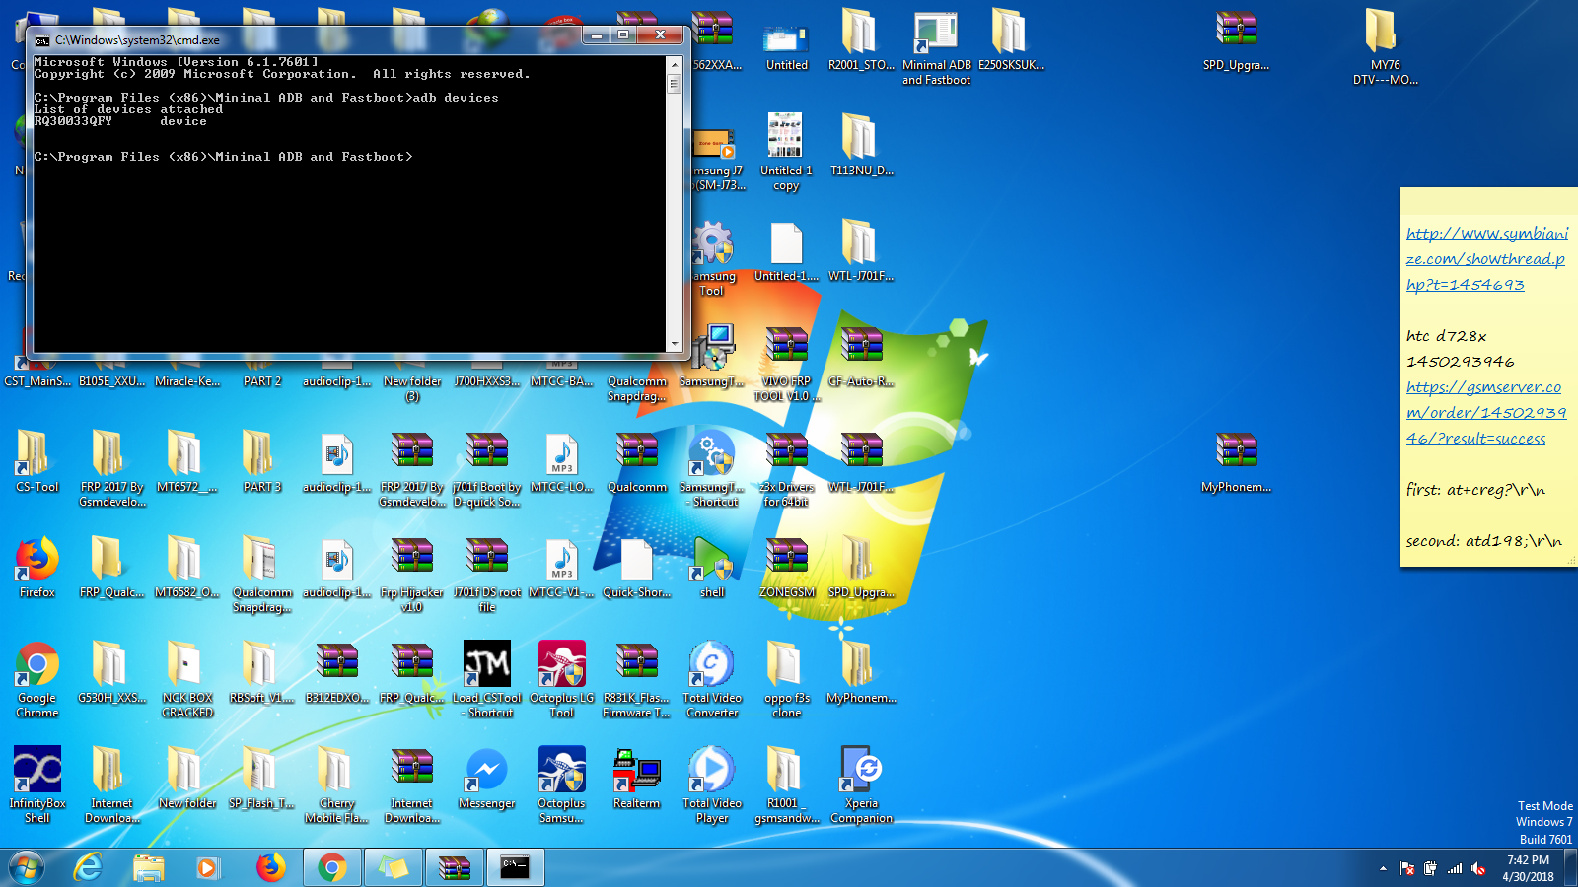The image size is (1578, 887).
Task: Launch Google Chrome from the desktop shortcut
Action: tap(36, 679)
